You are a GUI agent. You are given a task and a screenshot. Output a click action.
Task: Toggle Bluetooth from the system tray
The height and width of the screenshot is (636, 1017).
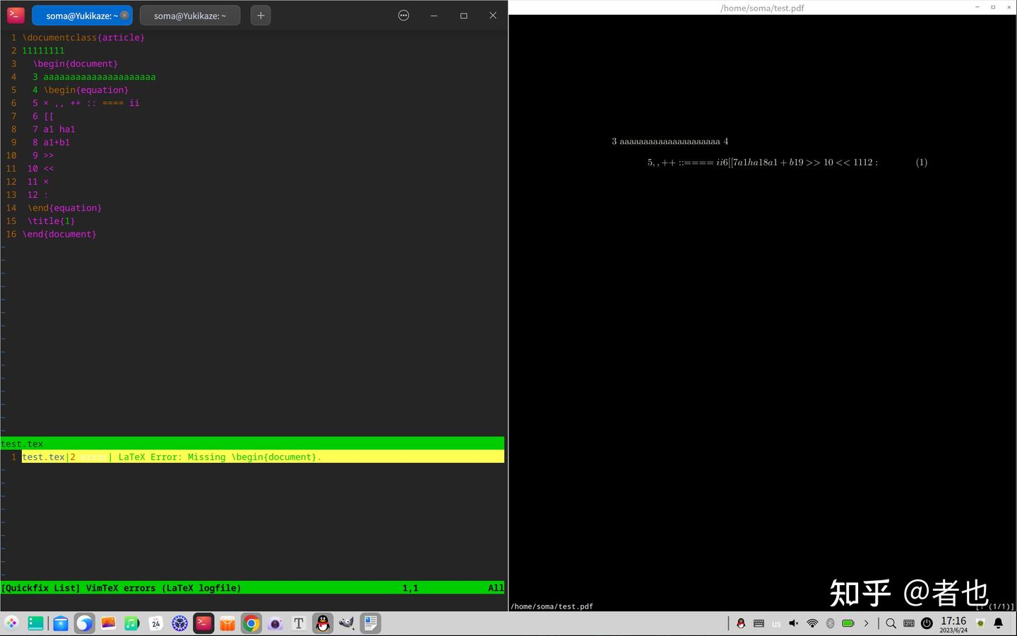pos(830,623)
